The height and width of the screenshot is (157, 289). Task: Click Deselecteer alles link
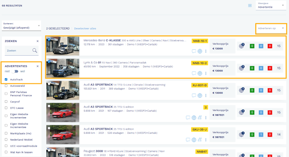[x=85, y=29]
